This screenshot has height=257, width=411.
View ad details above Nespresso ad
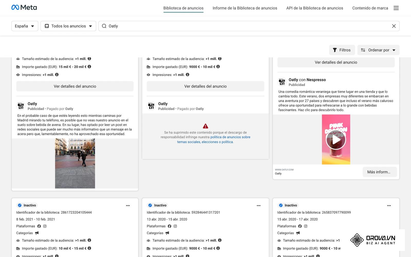click(x=336, y=62)
